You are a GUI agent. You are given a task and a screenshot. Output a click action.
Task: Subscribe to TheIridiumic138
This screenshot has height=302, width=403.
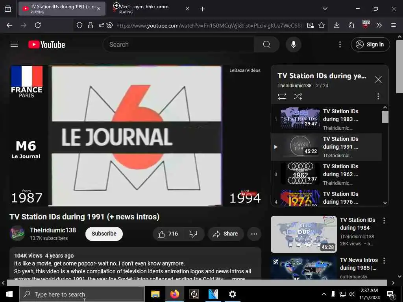pyautogui.click(x=104, y=234)
